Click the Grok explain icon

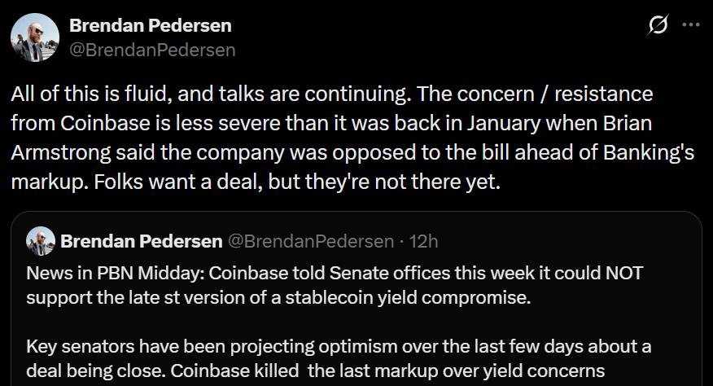(658, 26)
